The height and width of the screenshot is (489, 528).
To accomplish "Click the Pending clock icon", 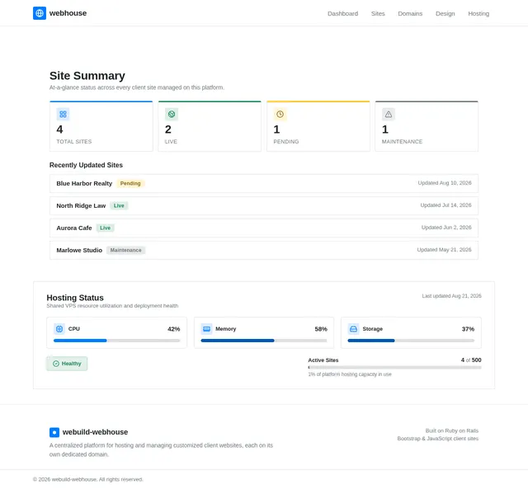I will coord(280,115).
